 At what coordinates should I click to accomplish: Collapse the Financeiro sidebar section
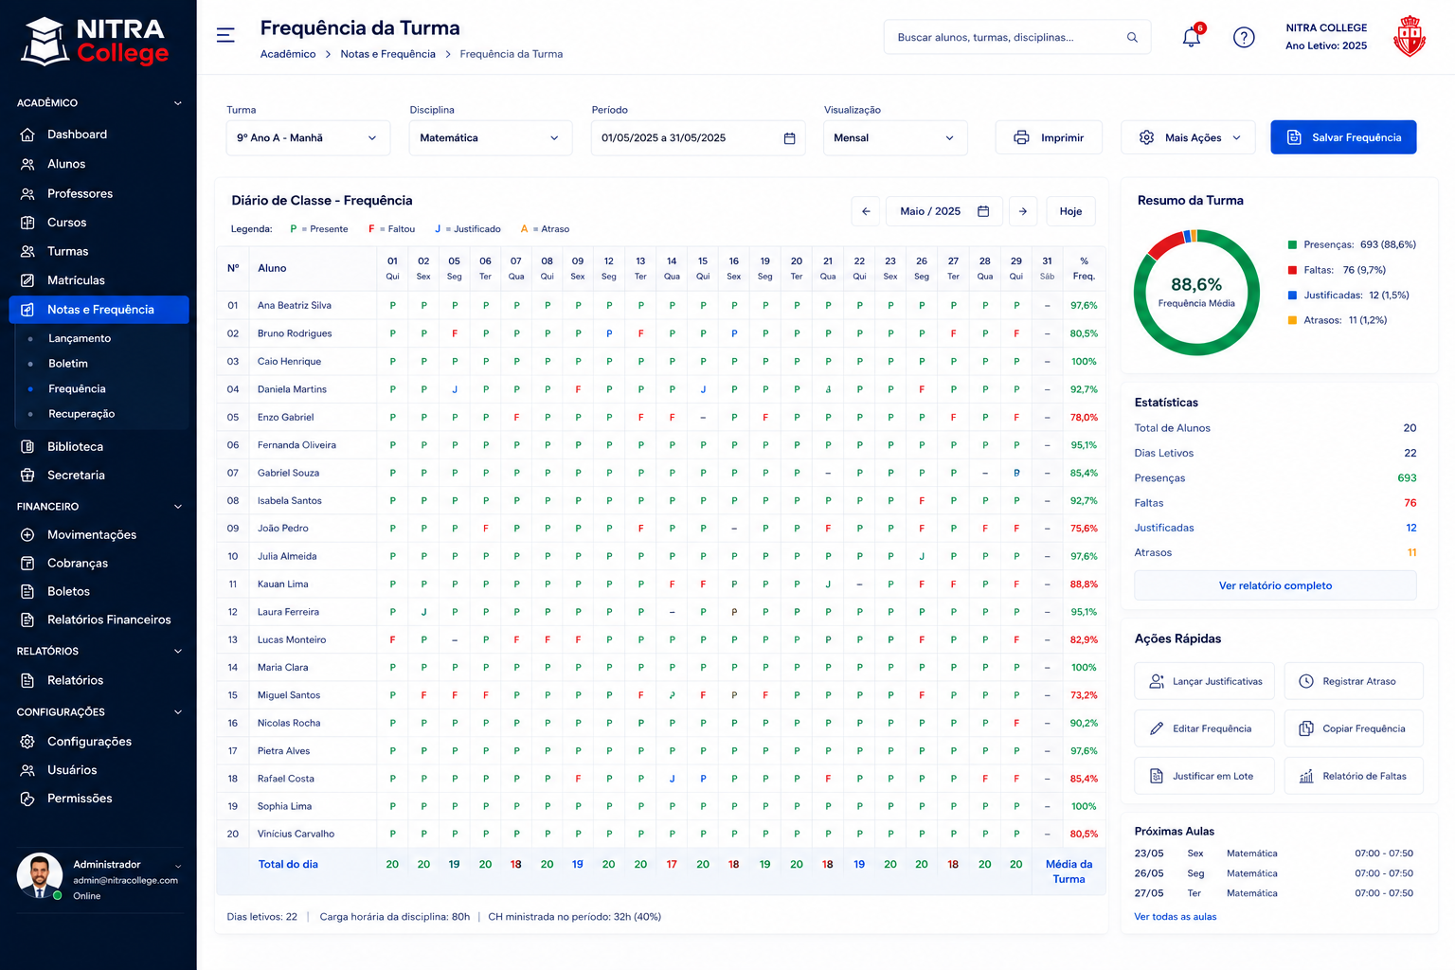pyautogui.click(x=177, y=507)
